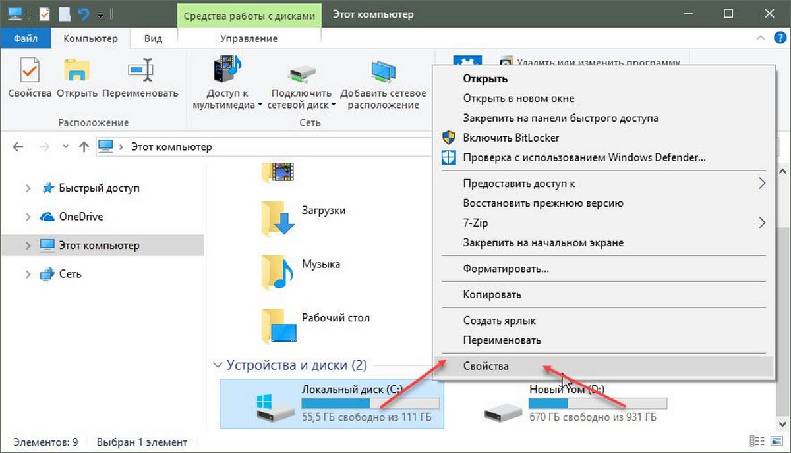
Task: Click the Расположение group label
Action: click(94, 122)
